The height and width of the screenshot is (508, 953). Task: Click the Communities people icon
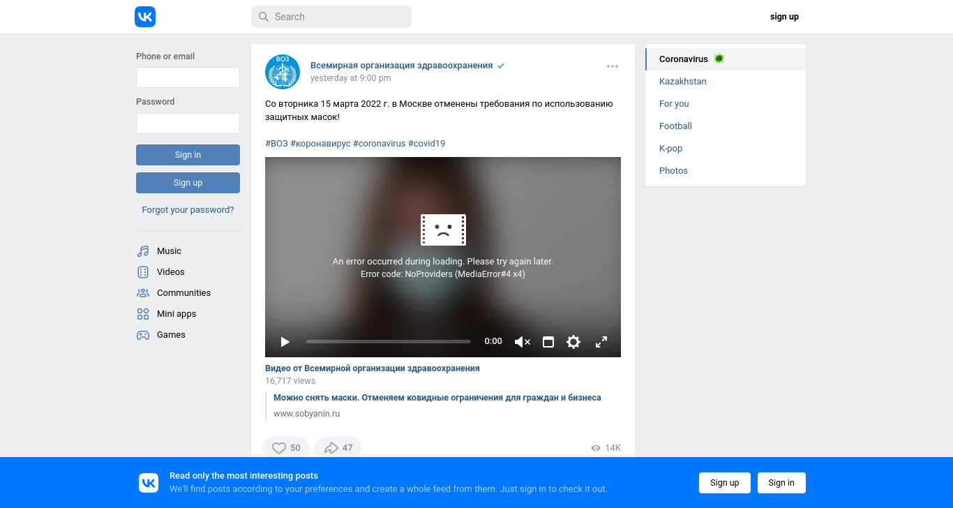(x=143, y=293)
